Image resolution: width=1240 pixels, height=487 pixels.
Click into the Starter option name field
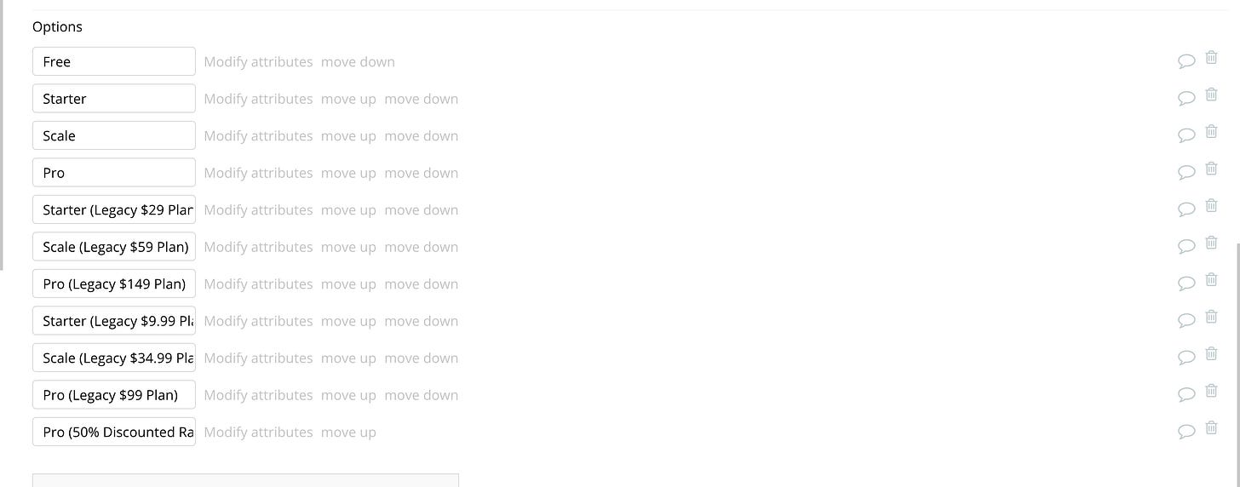[114, 99]
